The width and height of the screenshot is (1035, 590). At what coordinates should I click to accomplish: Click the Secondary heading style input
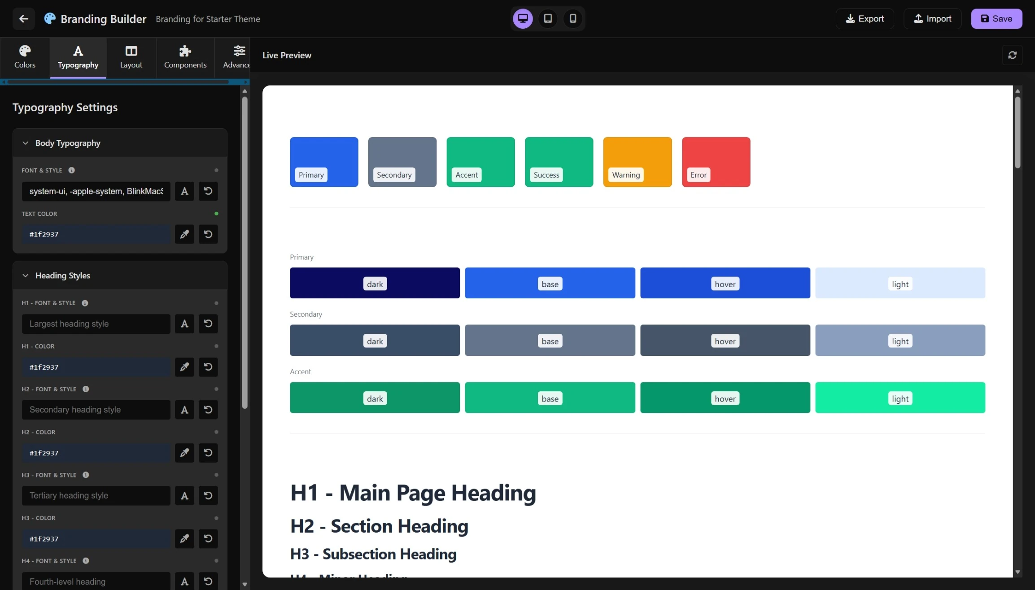[96, 410]
